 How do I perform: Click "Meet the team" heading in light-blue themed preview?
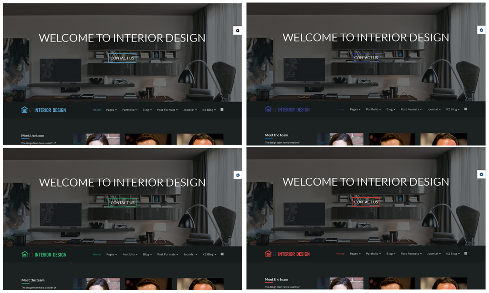[33, 135]
